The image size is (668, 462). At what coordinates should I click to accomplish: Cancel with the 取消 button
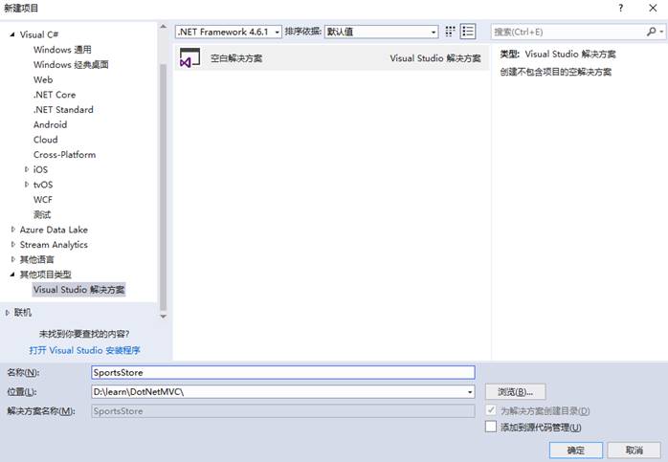[x=634, y=451]
